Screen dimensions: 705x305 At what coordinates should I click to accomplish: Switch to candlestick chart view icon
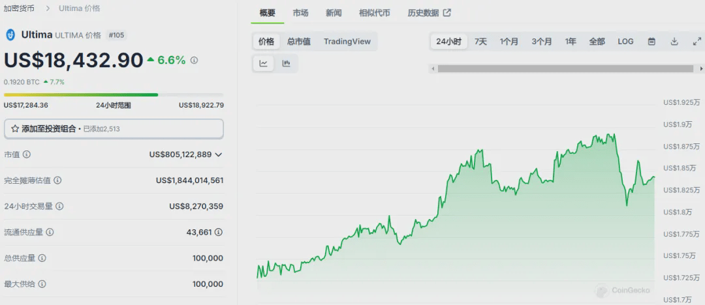coord(286,63)
